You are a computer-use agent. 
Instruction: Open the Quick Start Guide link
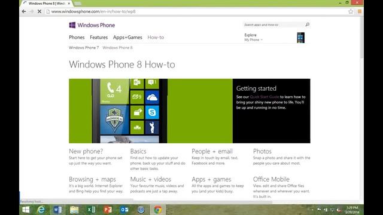coord(265,97)
